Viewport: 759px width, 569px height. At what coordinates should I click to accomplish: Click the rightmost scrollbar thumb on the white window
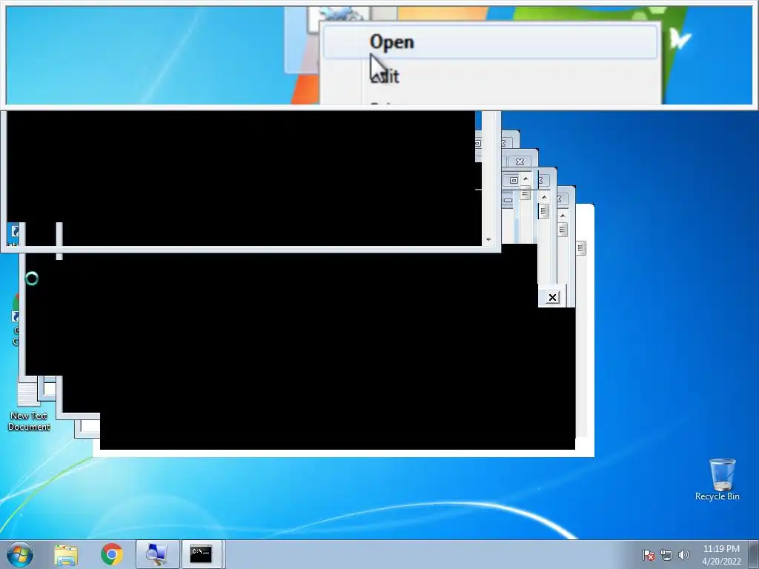(x=581, y=248)
